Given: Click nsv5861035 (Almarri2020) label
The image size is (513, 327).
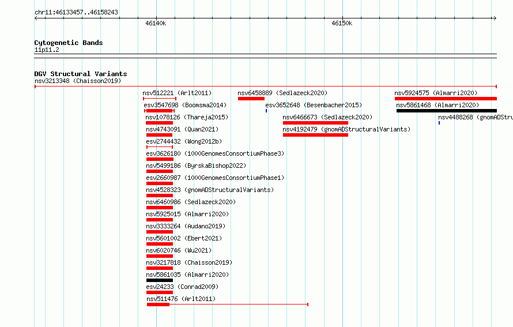Looking at the screenshot, I should pyautogui.click(x=187, y=275).
